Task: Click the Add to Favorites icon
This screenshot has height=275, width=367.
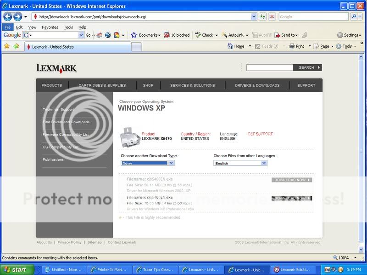Action: [16, 46]
